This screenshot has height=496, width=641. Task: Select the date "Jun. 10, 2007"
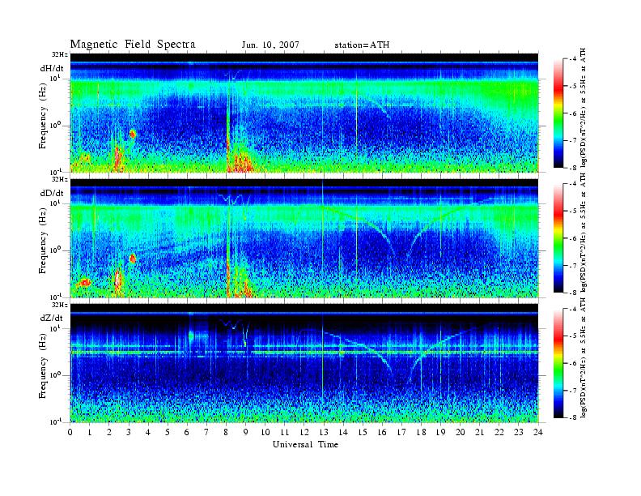(x=270, y=45)
